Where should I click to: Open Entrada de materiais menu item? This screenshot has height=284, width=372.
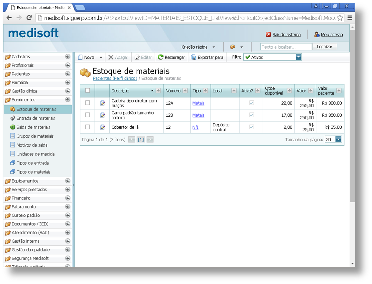(38, 118)
